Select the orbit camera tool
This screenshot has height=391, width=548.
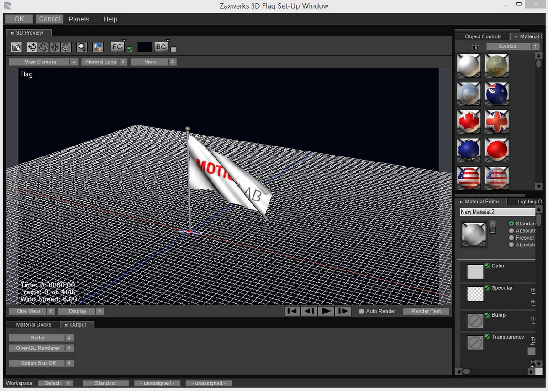(32, 47)
